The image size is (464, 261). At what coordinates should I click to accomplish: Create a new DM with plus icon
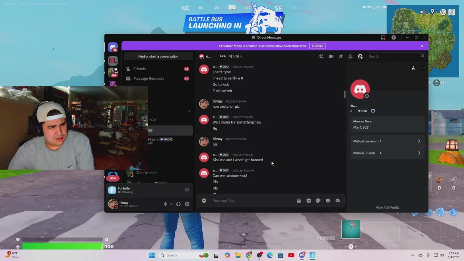[x=189, y=111]
